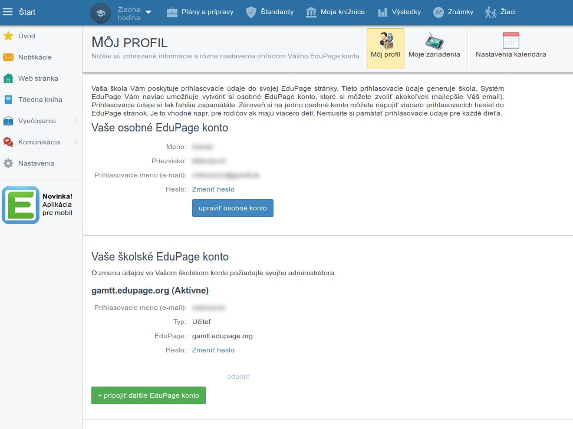This screenshot has height=429, width=573.
Task: Click the Štart label in header
Action: pyautogui.click(x=27, y=12)
